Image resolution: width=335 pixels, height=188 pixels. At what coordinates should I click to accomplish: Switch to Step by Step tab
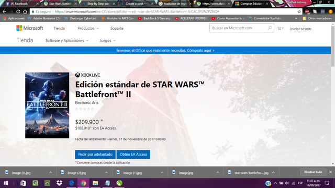[x=98, y=4]
